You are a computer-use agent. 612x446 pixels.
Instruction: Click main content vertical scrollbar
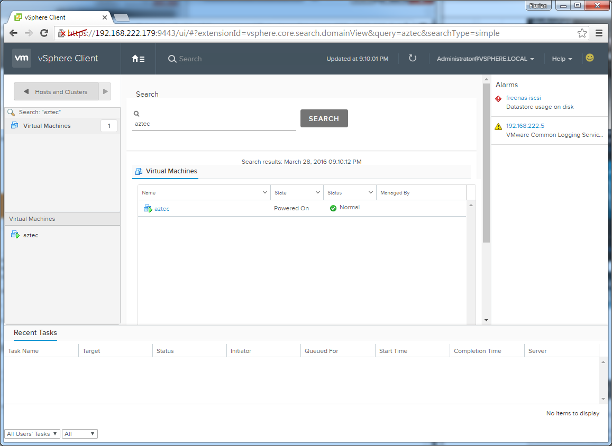486,163
